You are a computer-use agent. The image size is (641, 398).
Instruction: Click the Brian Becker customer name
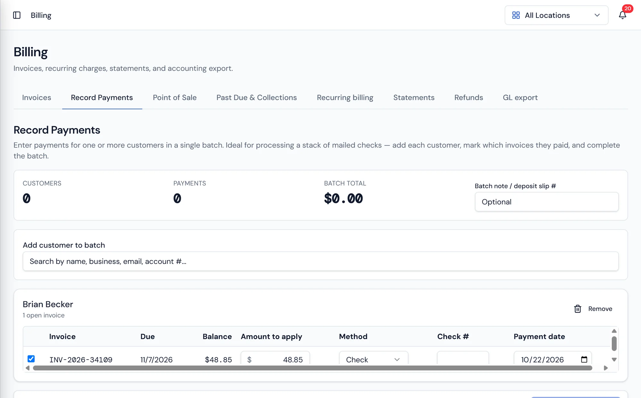point(48,304)
